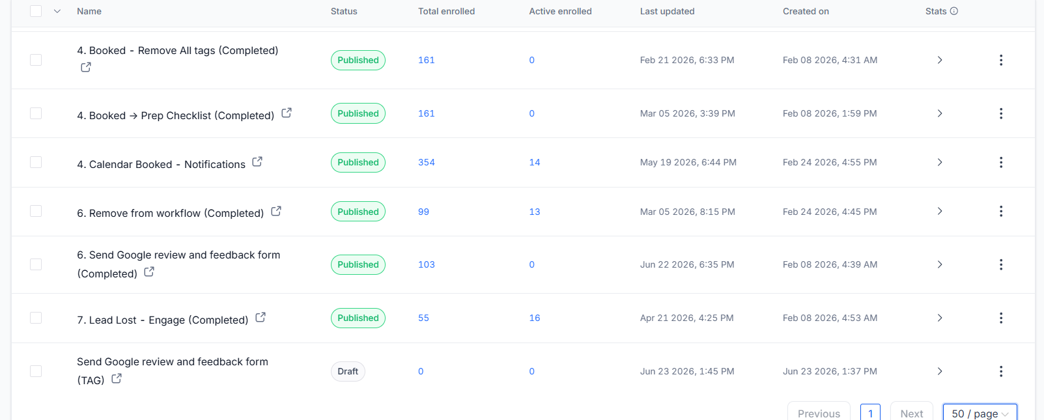1044x420 pixels.
Task: Open workflow Send Google review and feedback form (TAG)
Action: pos(173,371)
